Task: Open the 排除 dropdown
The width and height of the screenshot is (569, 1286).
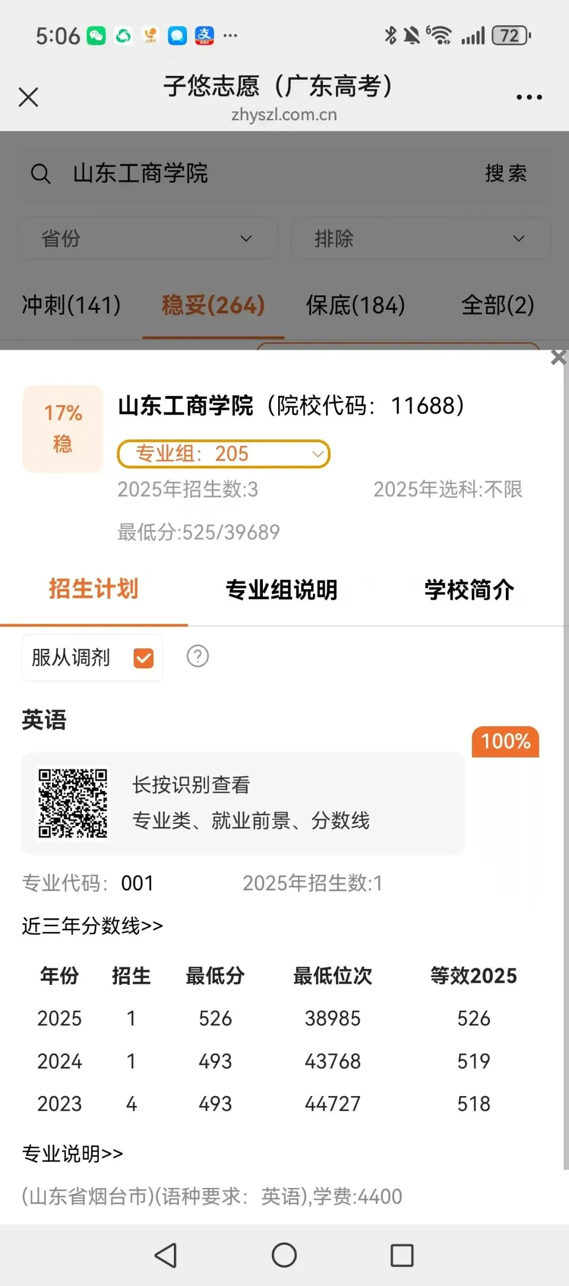Action: coord(420,238)
